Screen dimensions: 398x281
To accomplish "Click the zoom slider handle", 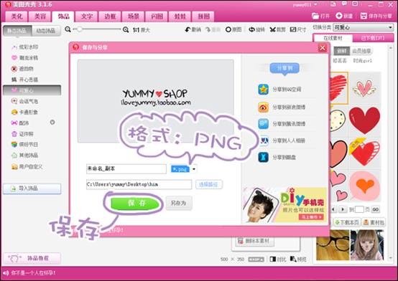I will [80, 29].
